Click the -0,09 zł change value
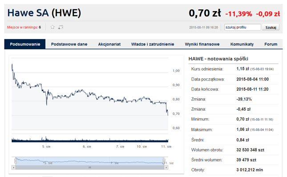 tap(268, 14)
